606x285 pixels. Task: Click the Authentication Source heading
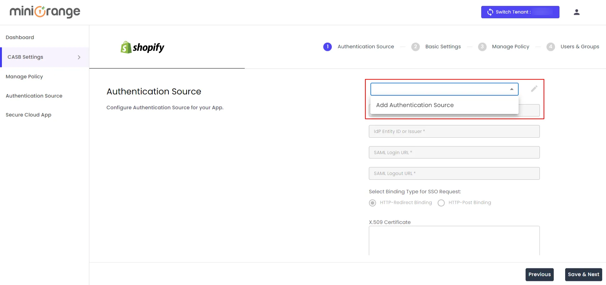[x=154, y=91]
